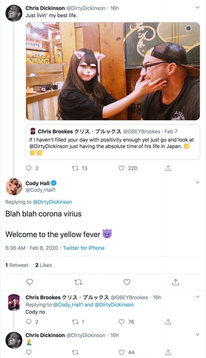This screenshot has height=358, width=206.
Task: Open the chevron menu on Cody Hall's tweet
Action: (198, 182)
